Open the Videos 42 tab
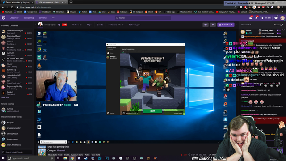Screen dimensions: 286x161 77,25
